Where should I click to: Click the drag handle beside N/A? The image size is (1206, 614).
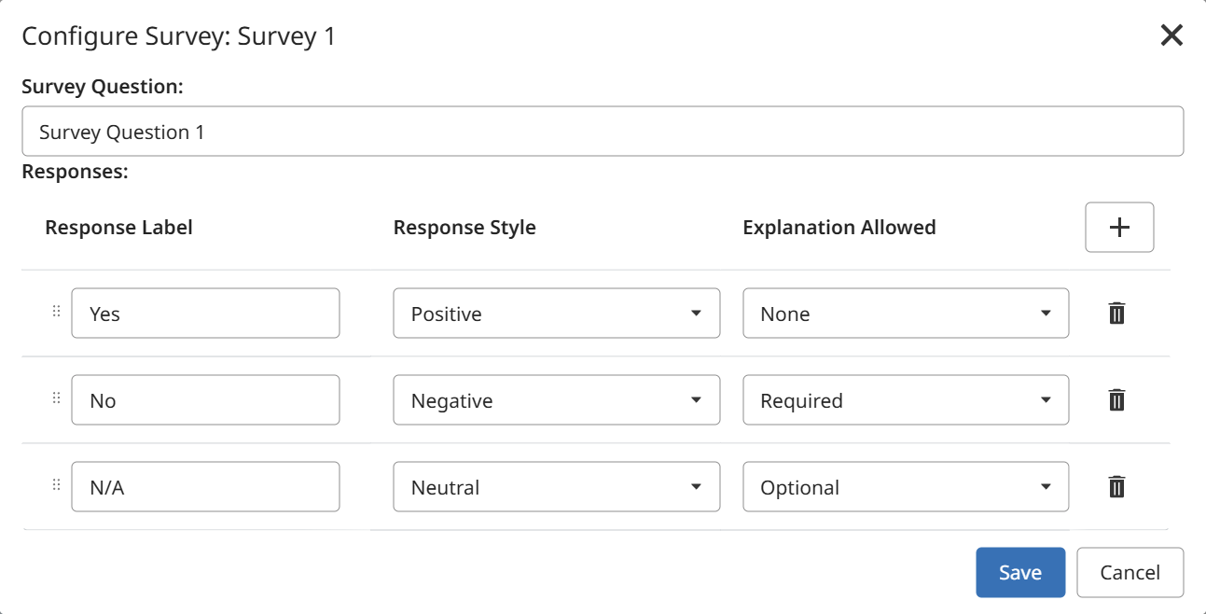point(56,485)
